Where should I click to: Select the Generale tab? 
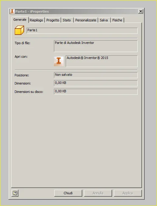coord(20,20)
